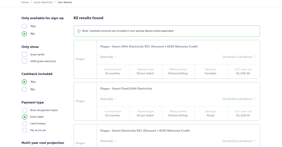The height and width of the screenshot is (147, 282).
Task: Expand Show rates for Smart Fixed 24Hr Electricity
Action: pos(107,99)
